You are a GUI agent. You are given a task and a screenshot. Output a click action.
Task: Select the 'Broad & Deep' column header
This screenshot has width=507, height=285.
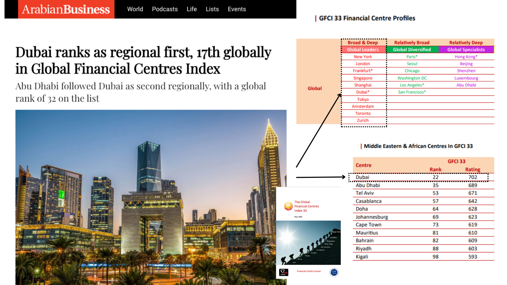click(x=363, y=42)
